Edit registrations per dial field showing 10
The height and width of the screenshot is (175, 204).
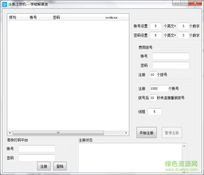[154, 75]
